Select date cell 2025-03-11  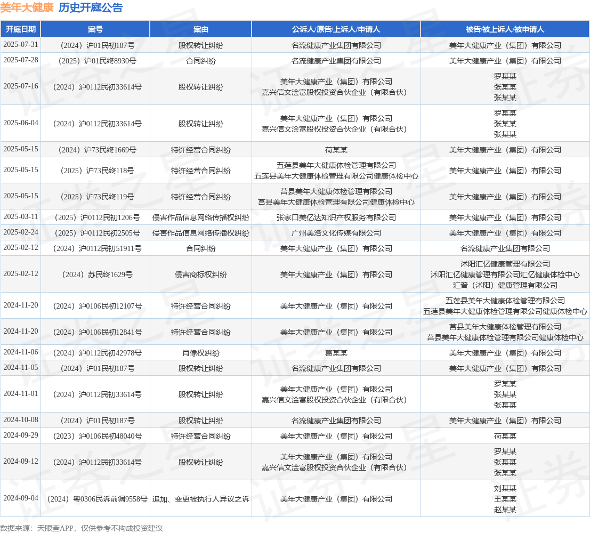pos(21,216)
